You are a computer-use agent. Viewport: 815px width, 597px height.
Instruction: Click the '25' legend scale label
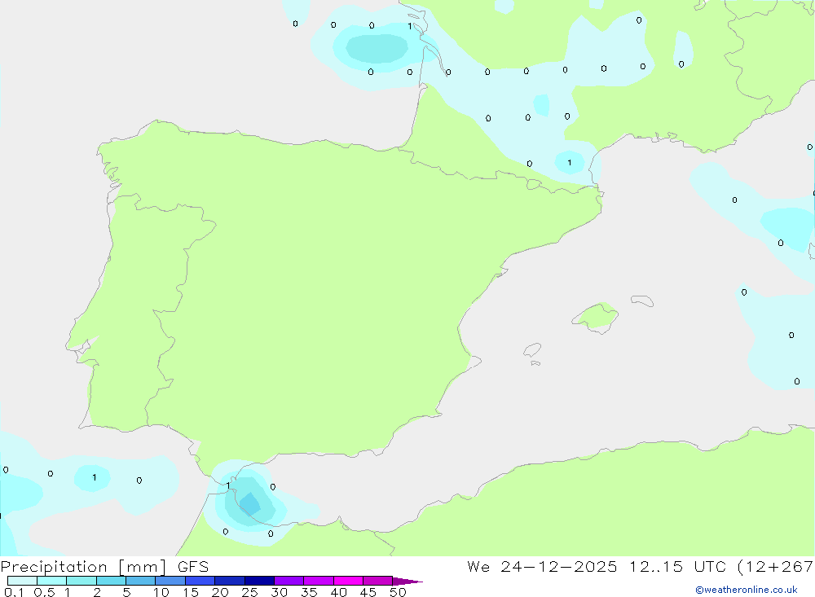click(250, 592)
